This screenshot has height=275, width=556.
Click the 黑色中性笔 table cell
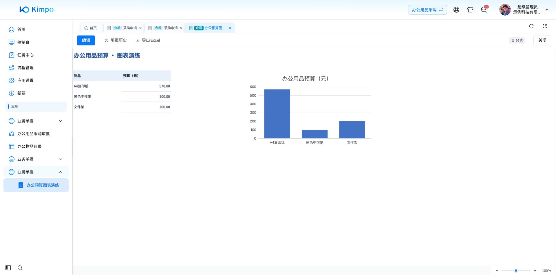(x=97, y=97)
